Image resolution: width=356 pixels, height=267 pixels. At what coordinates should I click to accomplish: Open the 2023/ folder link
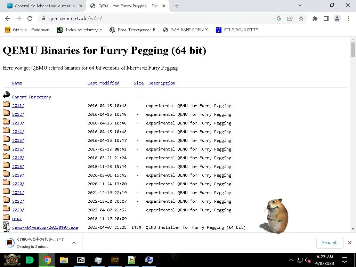pos(18,210)
